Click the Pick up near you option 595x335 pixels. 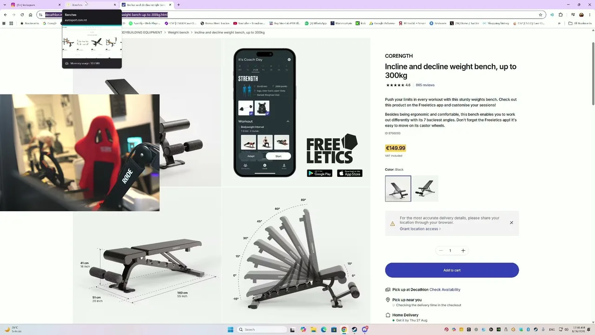pyautogui.click(x=407, y=300)
